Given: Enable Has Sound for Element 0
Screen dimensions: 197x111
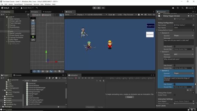Looking at the screenshot, I should pos(175,47).
